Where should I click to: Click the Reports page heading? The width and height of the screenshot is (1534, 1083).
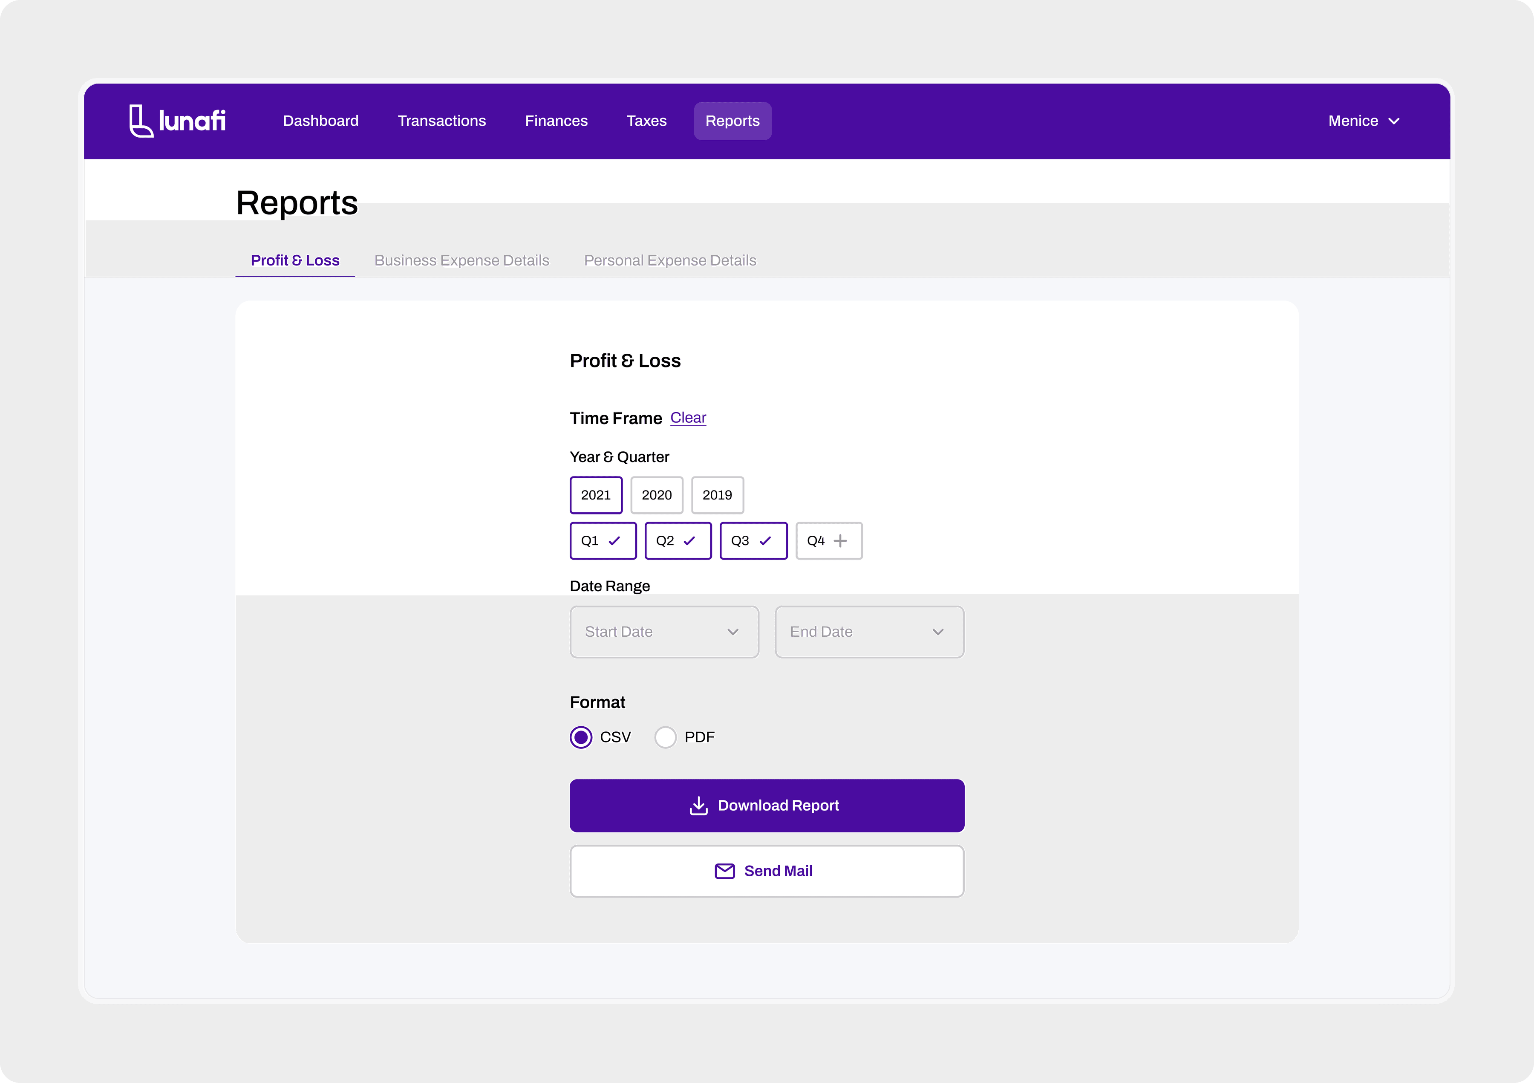297,202
